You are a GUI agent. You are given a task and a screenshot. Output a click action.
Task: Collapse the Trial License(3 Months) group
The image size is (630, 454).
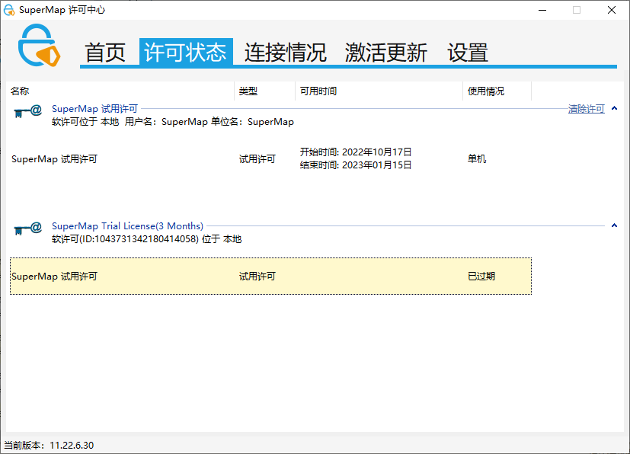tap(615, 225)
